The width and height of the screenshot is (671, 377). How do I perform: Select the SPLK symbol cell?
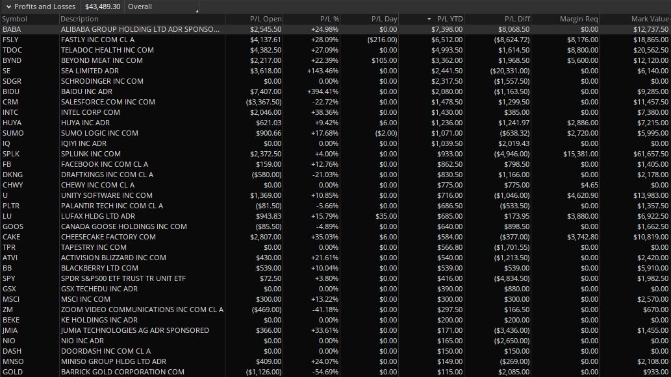tap(11, 154)
